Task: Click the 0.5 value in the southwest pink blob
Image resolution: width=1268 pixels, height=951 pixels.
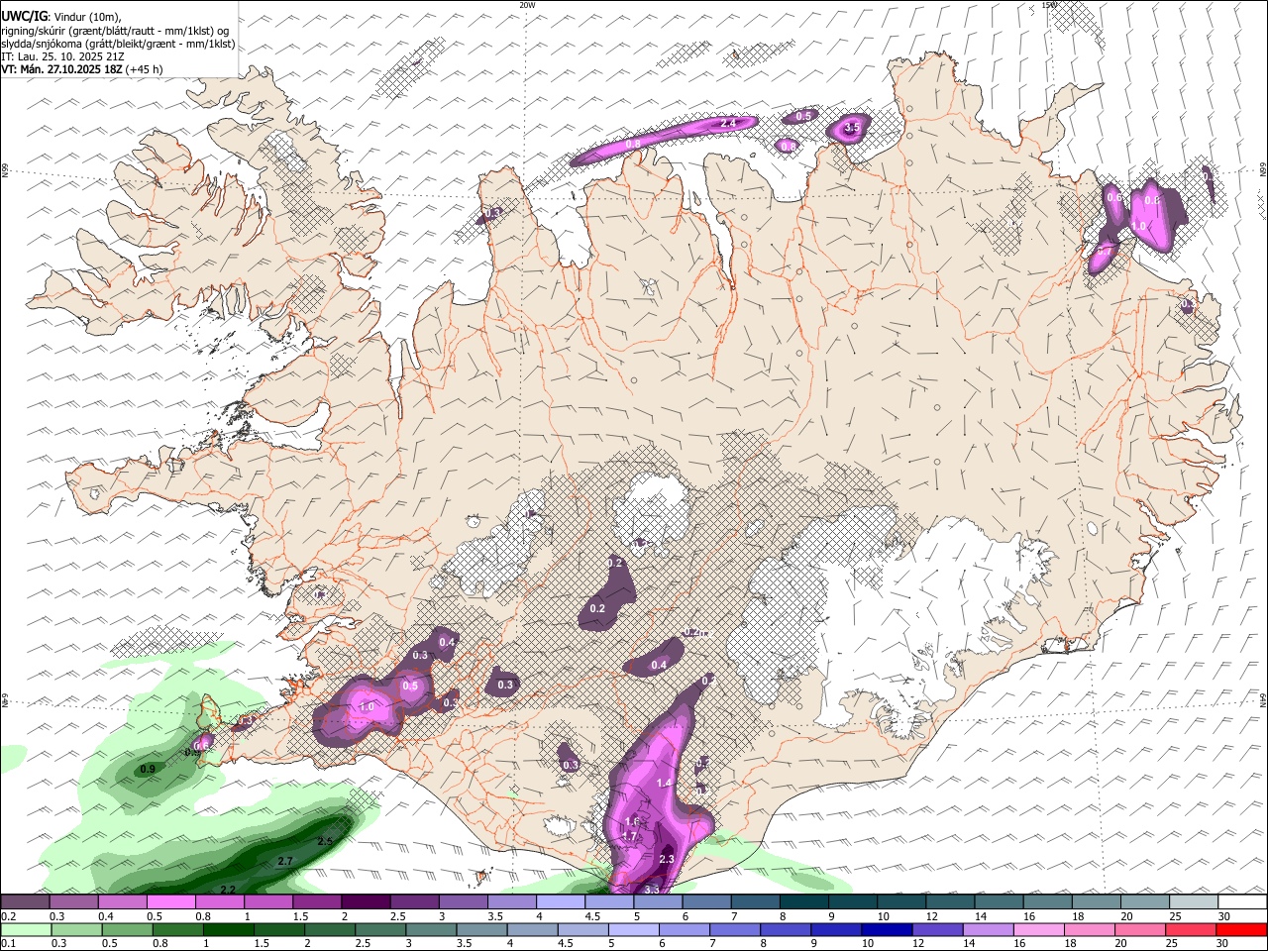Action: pyautogui.click(x=411, y=686)
